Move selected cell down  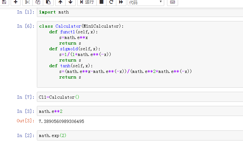click(70, 2)
